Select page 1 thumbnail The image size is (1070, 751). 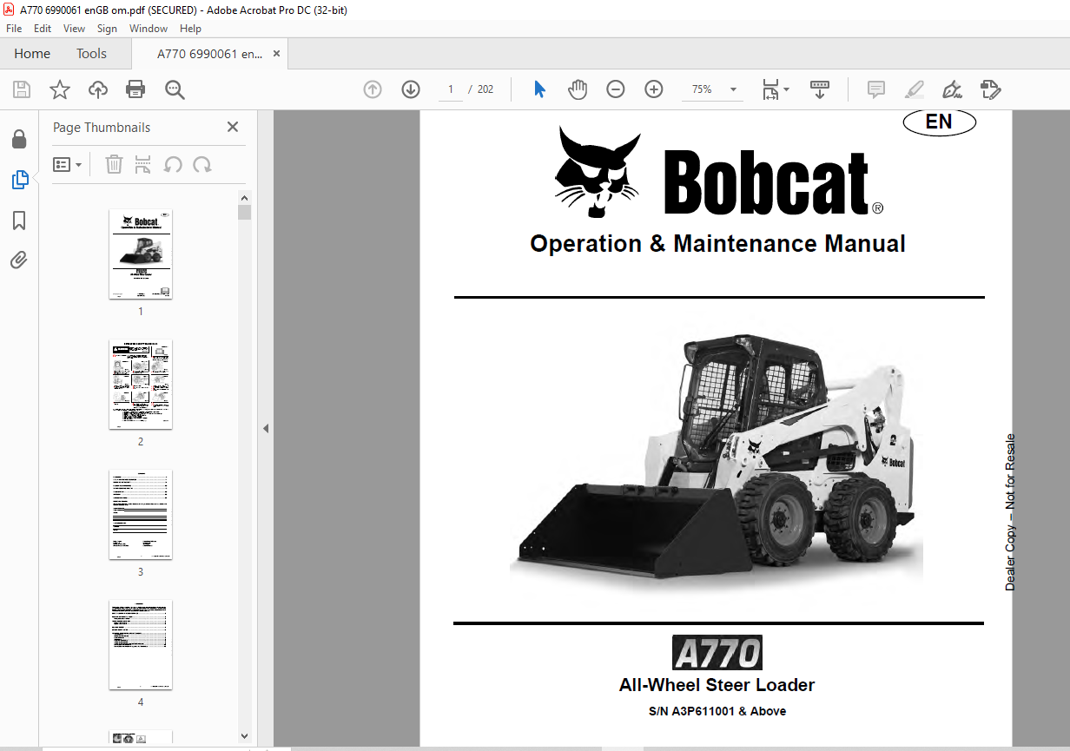point(141,254)
